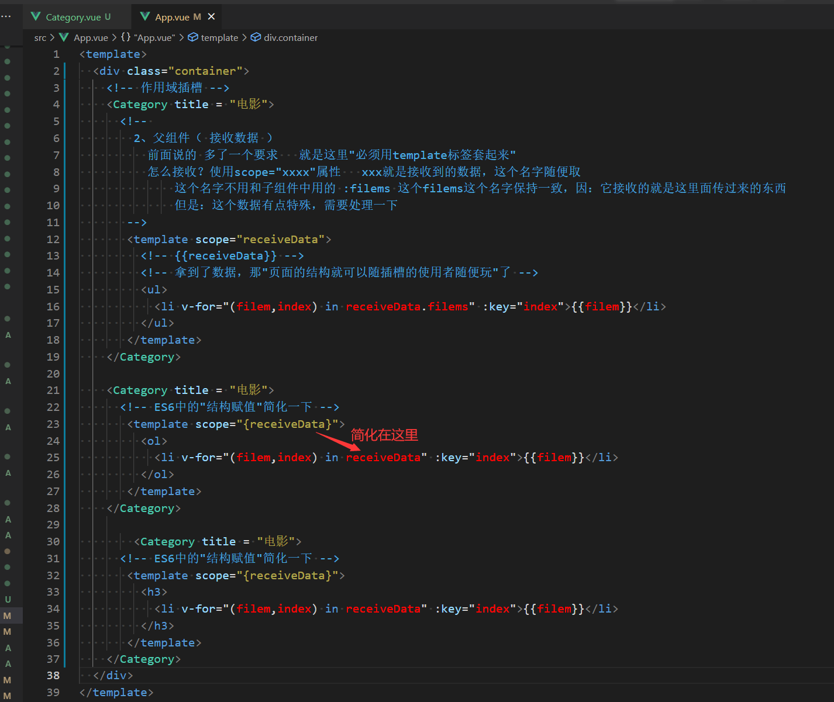Image resolution: width=834 pixels, height=702 pixels.
Task: Click the comment opener on line 5
Action: coord(133,121)
